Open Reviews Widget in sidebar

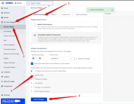(13, 27)
